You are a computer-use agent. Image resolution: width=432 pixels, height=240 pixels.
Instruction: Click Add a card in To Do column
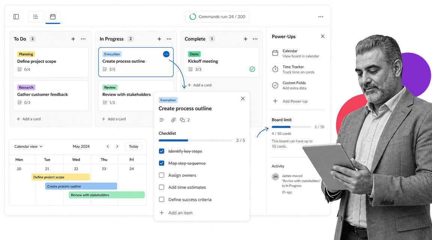click(28, 119)
